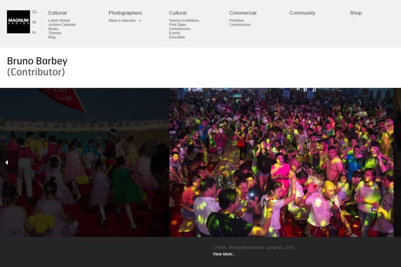Screen dimensions: 401x267
Task: Open the Blog link
Action: [52, 37]
